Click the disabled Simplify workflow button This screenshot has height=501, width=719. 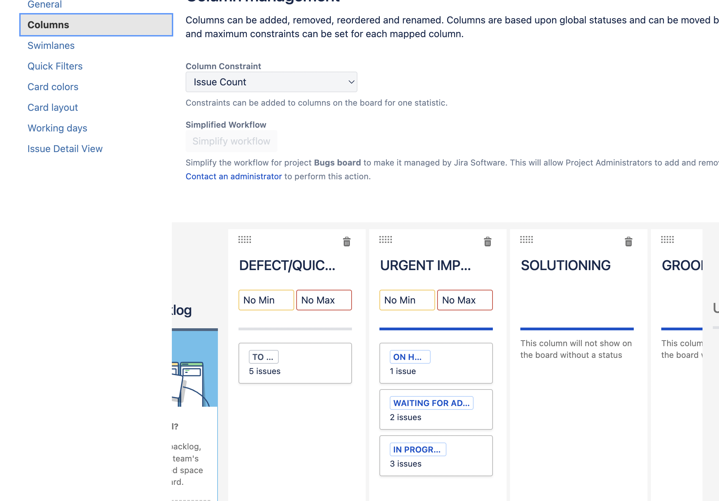(231, 141)
